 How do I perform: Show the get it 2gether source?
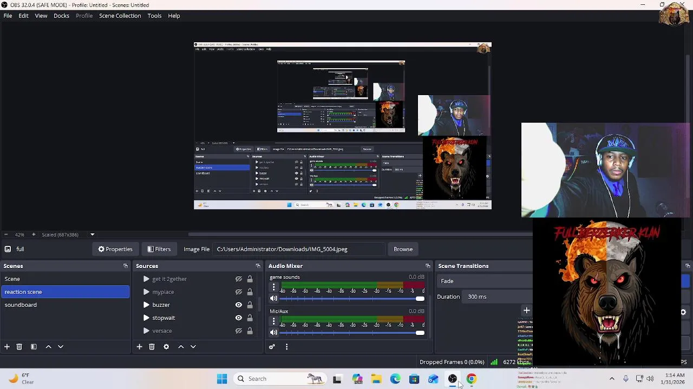click(238, 279)
